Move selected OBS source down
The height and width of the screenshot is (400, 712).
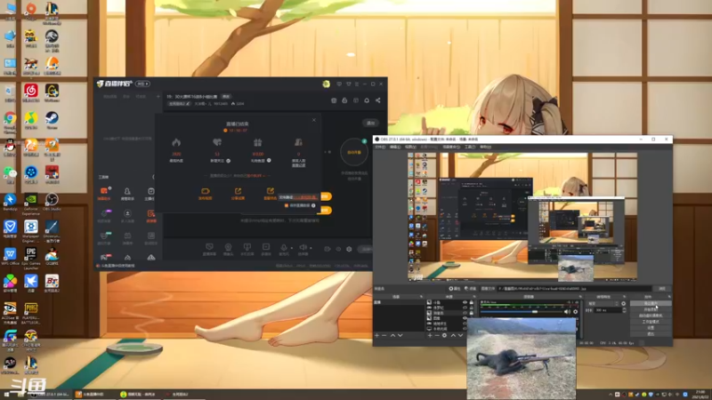[x=460, y=336]
